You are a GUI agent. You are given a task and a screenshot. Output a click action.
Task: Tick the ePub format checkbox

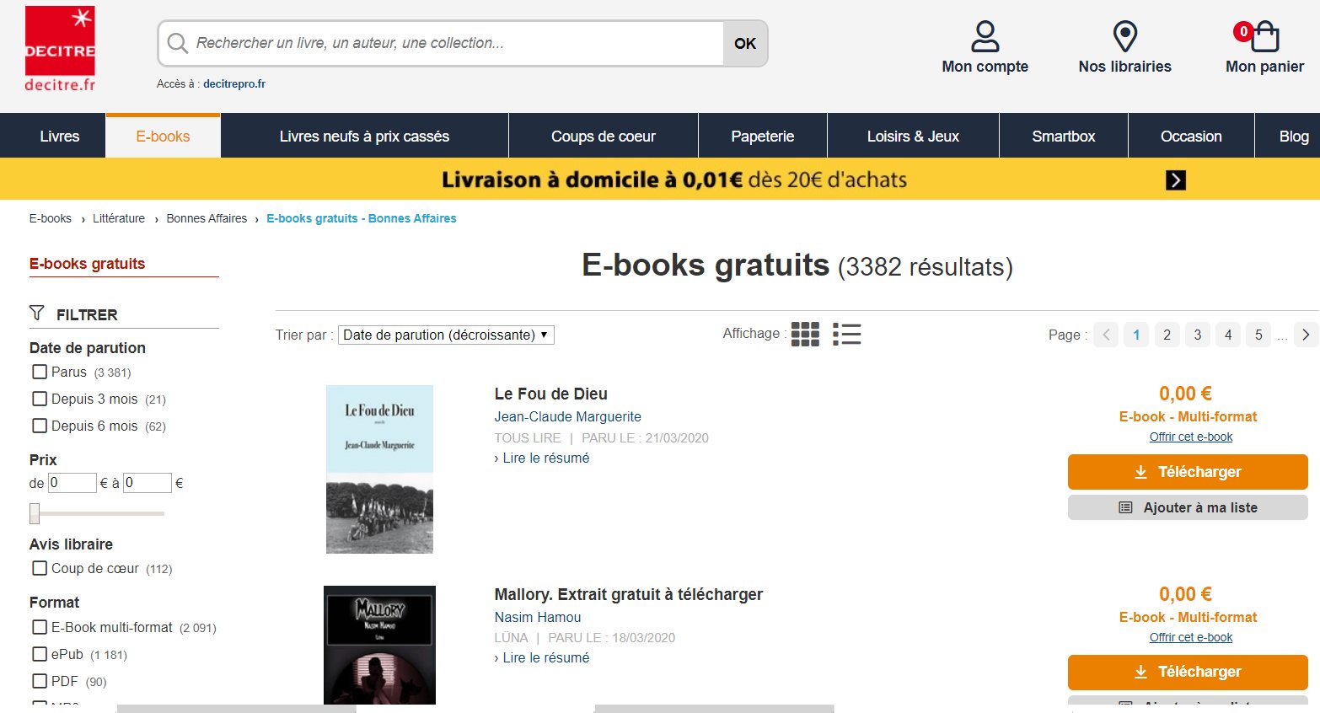coord(40,654)
